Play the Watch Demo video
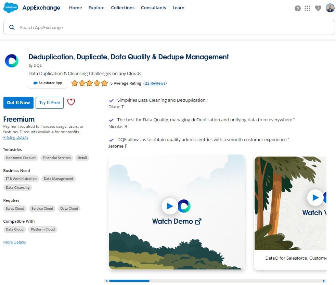Screen dimensions: 336x285 click(170, 206)
